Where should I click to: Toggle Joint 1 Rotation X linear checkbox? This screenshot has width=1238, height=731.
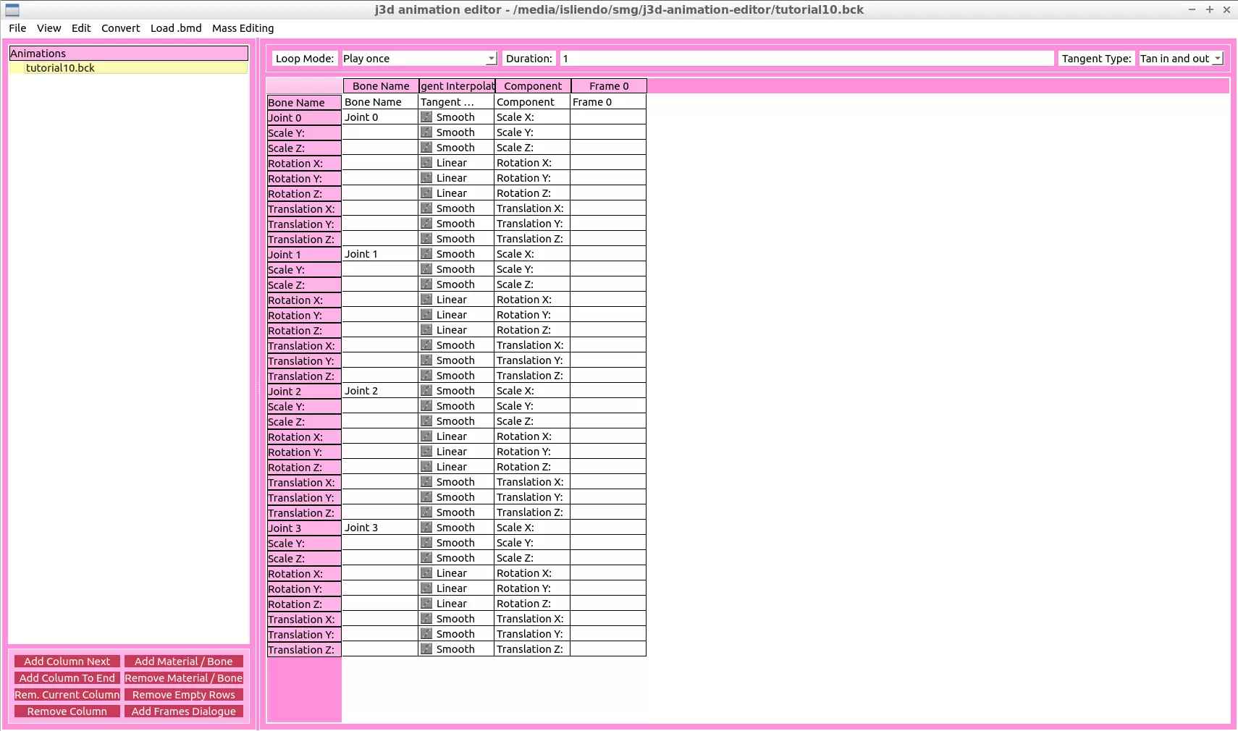(426, 300)
